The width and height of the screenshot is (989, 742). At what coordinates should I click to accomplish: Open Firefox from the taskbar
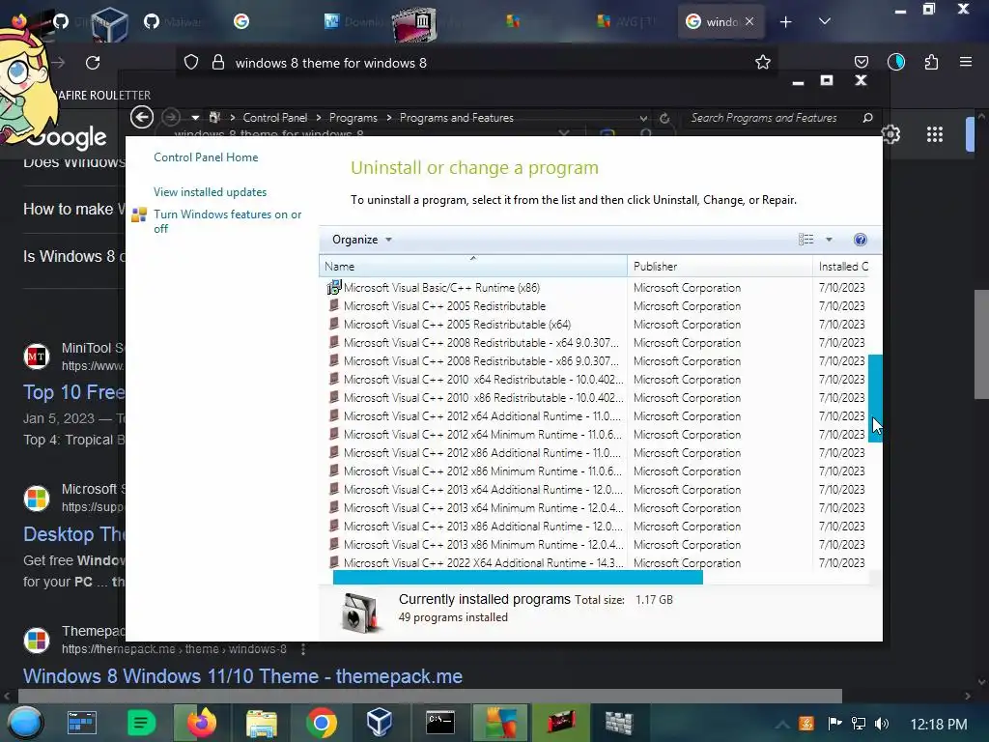tap(201, 723)
